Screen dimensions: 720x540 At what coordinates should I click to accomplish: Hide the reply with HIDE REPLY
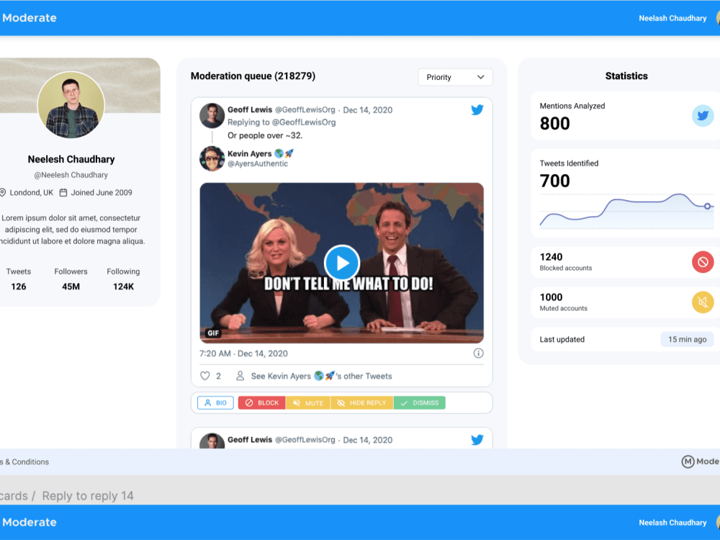click(x=362, y=402)
